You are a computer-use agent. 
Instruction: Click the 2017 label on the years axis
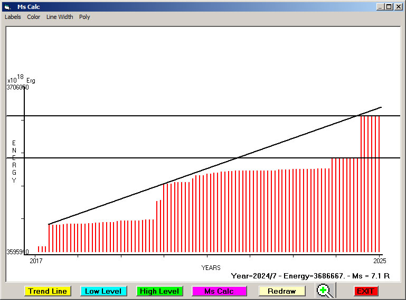coord(35,261)
